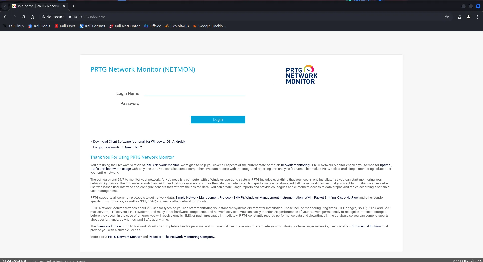Focus the Login Name input field
The height and width of the screenshot is (262, 483).
click(x=195, y=93)
